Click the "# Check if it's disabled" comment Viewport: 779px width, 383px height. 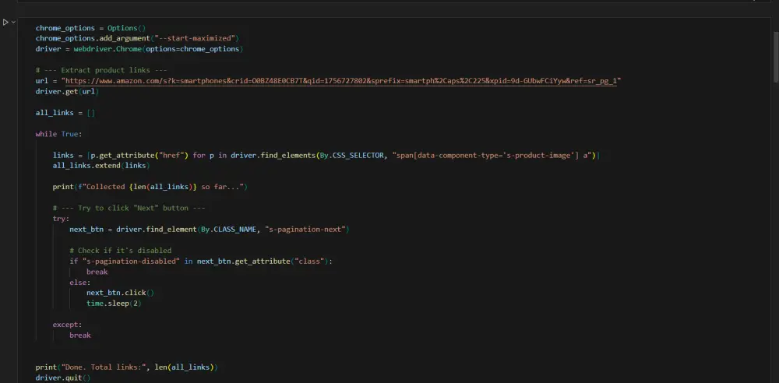(x=120, y=251)
